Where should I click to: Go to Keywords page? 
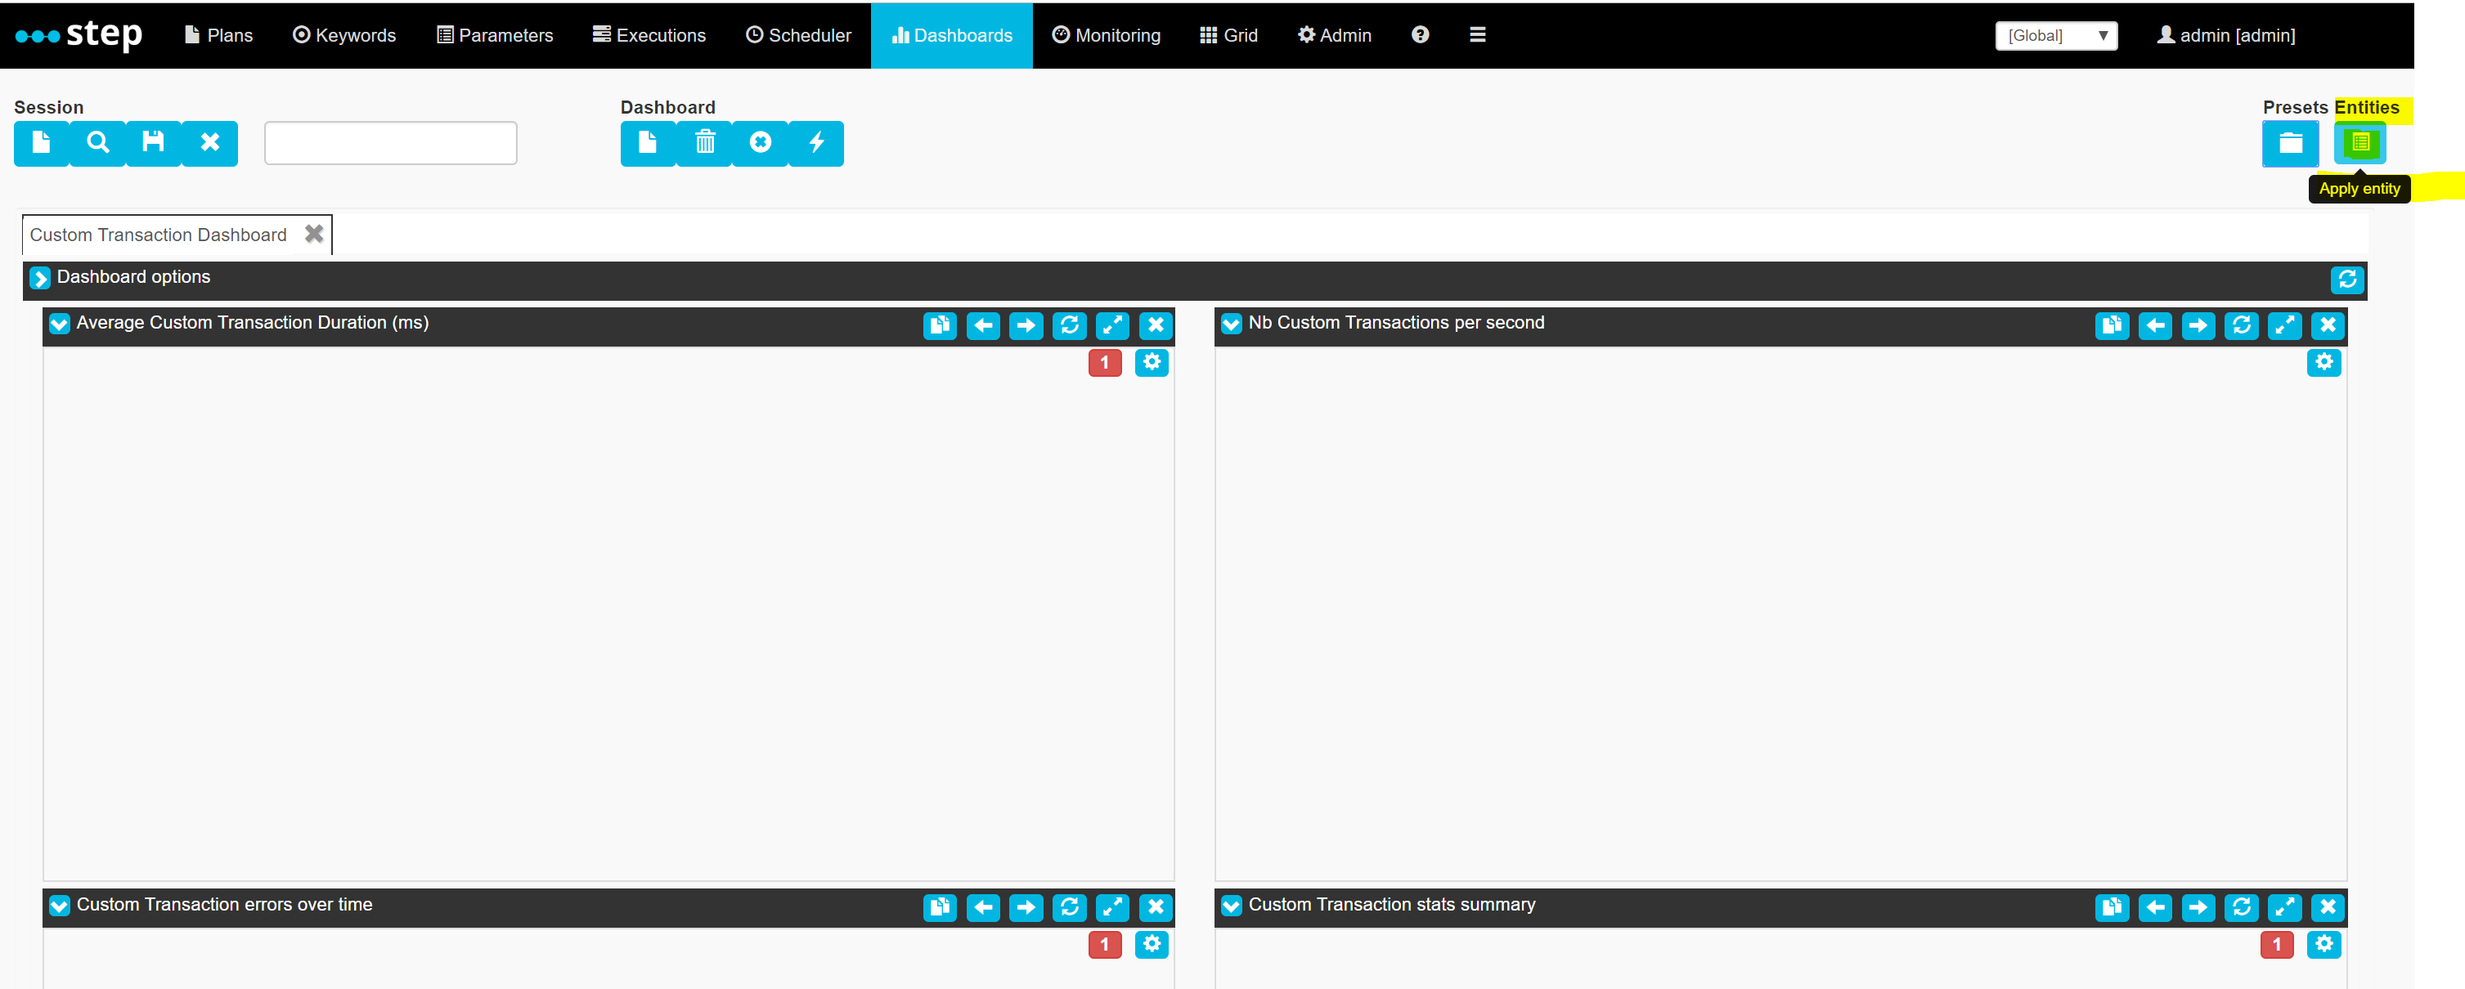[344, 35]
